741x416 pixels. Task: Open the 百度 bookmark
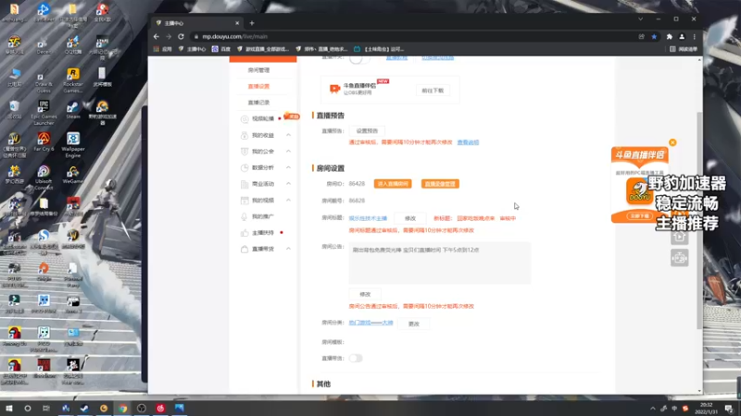pos(221,49)
